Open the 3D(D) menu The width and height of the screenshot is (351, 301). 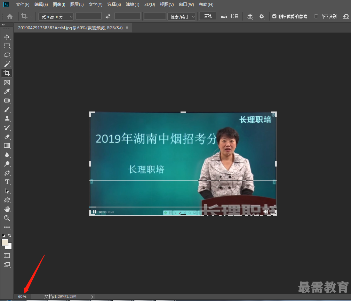[x=150, y=5]
